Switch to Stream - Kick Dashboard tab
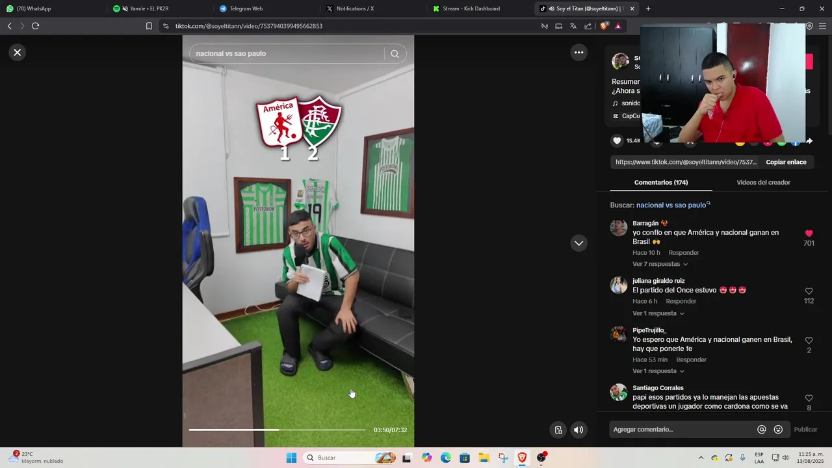 pyautogui.click(x=478, y=8)
